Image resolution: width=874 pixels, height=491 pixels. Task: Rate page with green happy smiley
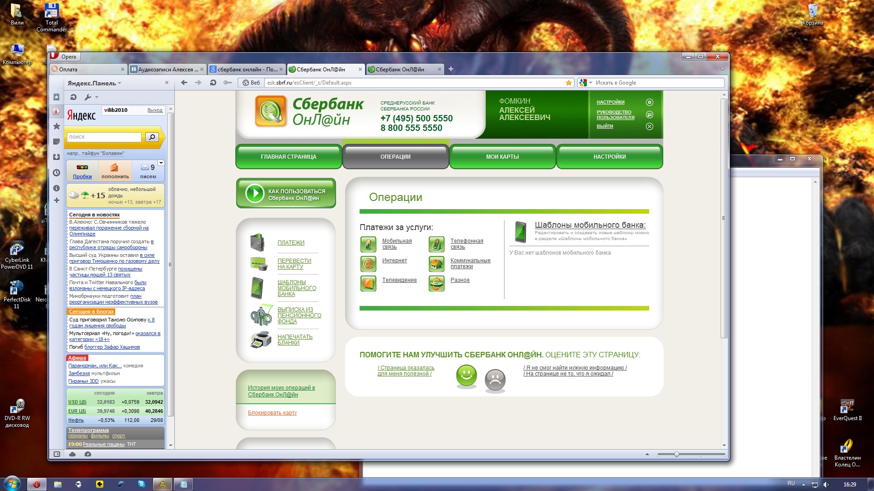tap(467, 376)
